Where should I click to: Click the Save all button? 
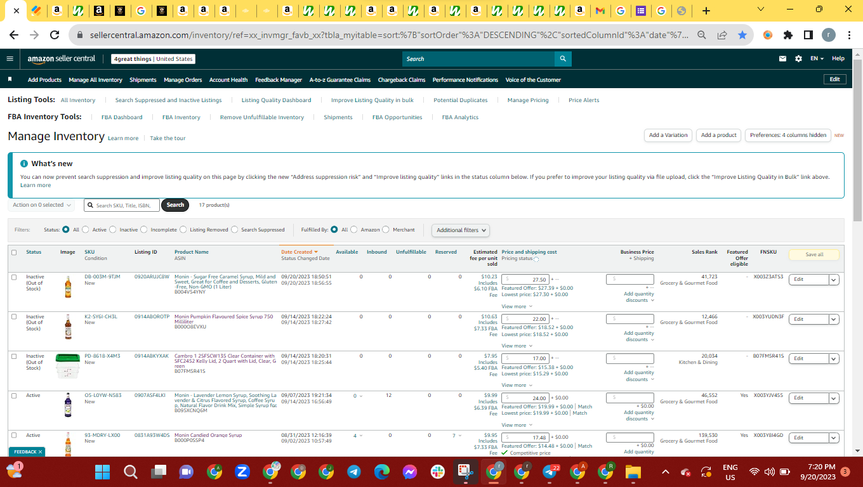[x=814, y=254]
